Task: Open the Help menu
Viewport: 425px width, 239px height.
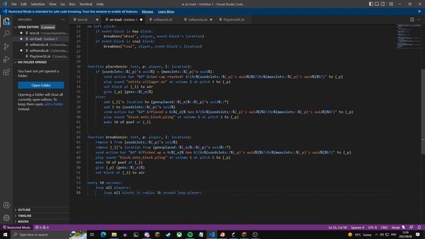Action: (100, 4)
